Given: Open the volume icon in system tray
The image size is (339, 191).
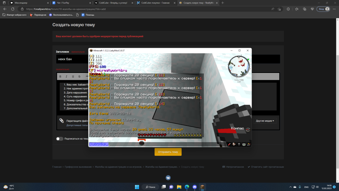Looking at the screenshot, I should (x=317, y=187).
